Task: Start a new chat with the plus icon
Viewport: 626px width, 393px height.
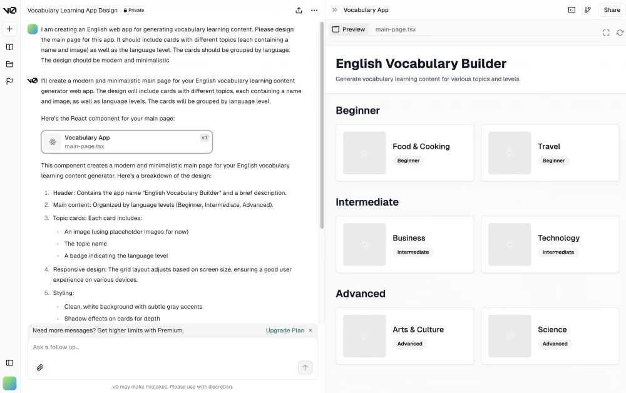Action: pos(9,28)
